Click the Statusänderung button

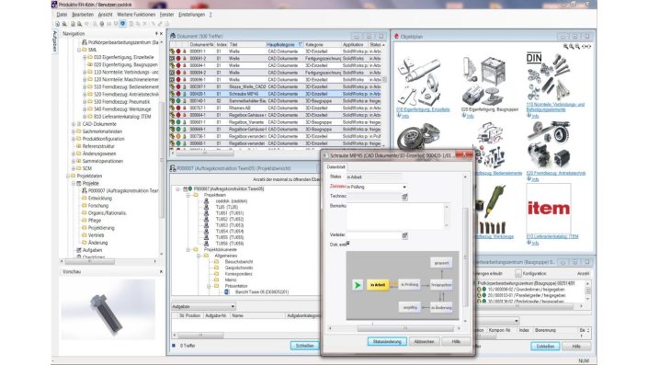(x=387, y=342)
